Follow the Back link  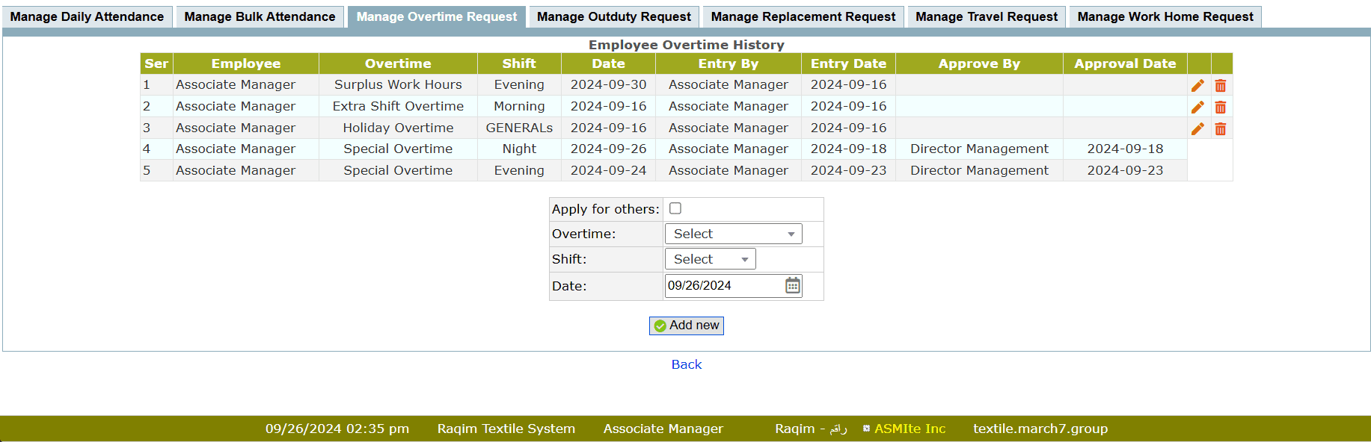686,364
